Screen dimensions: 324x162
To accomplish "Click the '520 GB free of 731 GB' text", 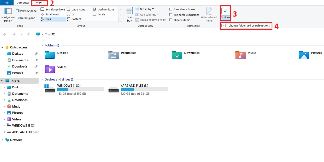I will (135, 94).
